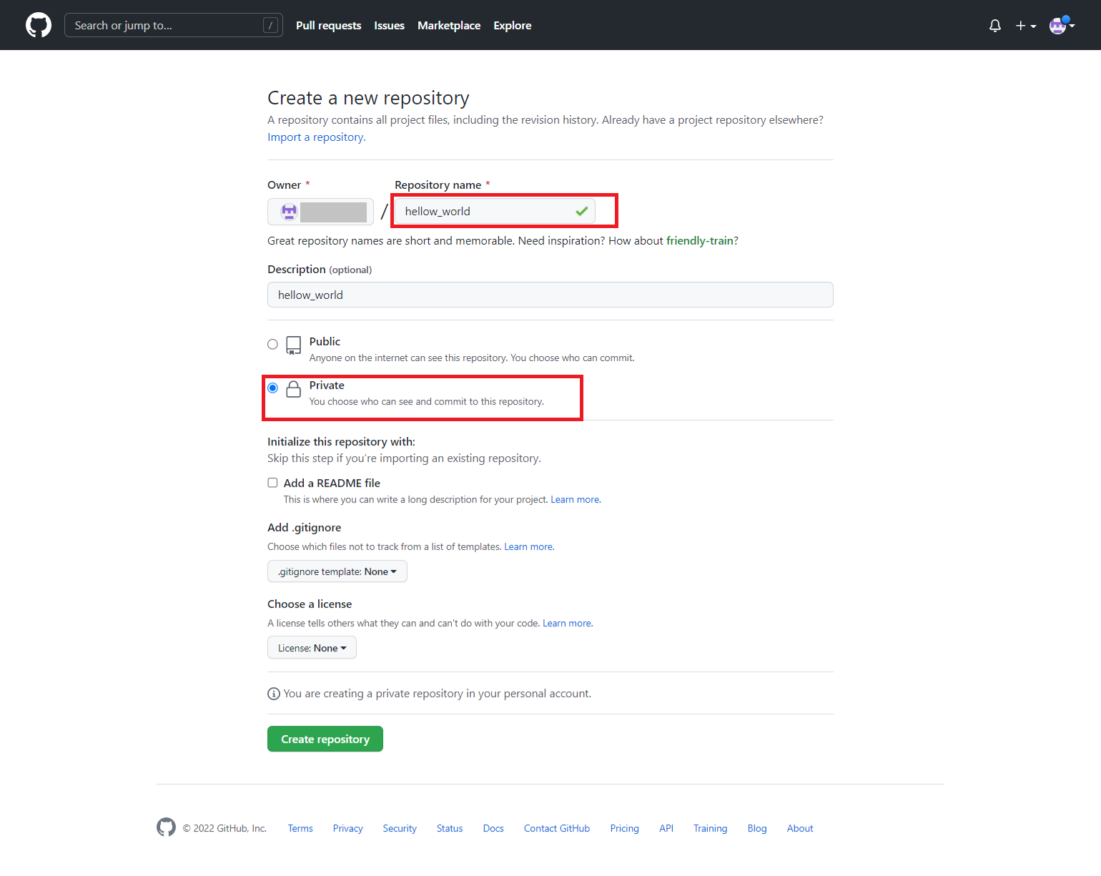This screenshot has height=876, width=1101.
Task: Click the GitHub Octocat logo in header
Action: tap(39, 25)
